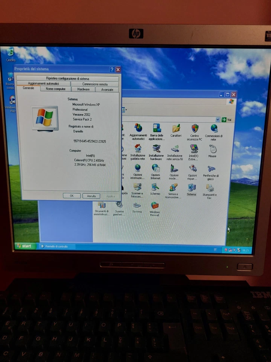Open the Mouse settings icon
Viewport: 271px width, 362px height.
pos(212,151)
